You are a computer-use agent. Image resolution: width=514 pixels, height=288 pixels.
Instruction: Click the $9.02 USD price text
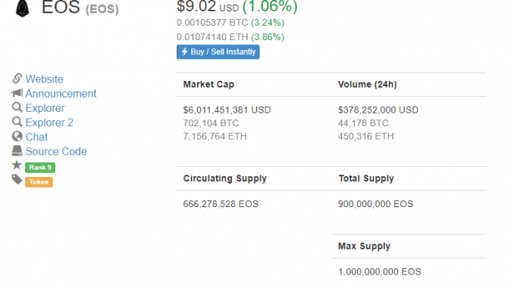[208, 7]
